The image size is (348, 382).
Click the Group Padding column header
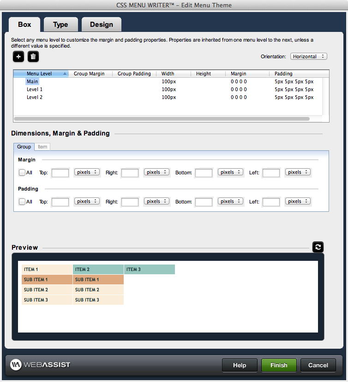[x=134, y=74]
